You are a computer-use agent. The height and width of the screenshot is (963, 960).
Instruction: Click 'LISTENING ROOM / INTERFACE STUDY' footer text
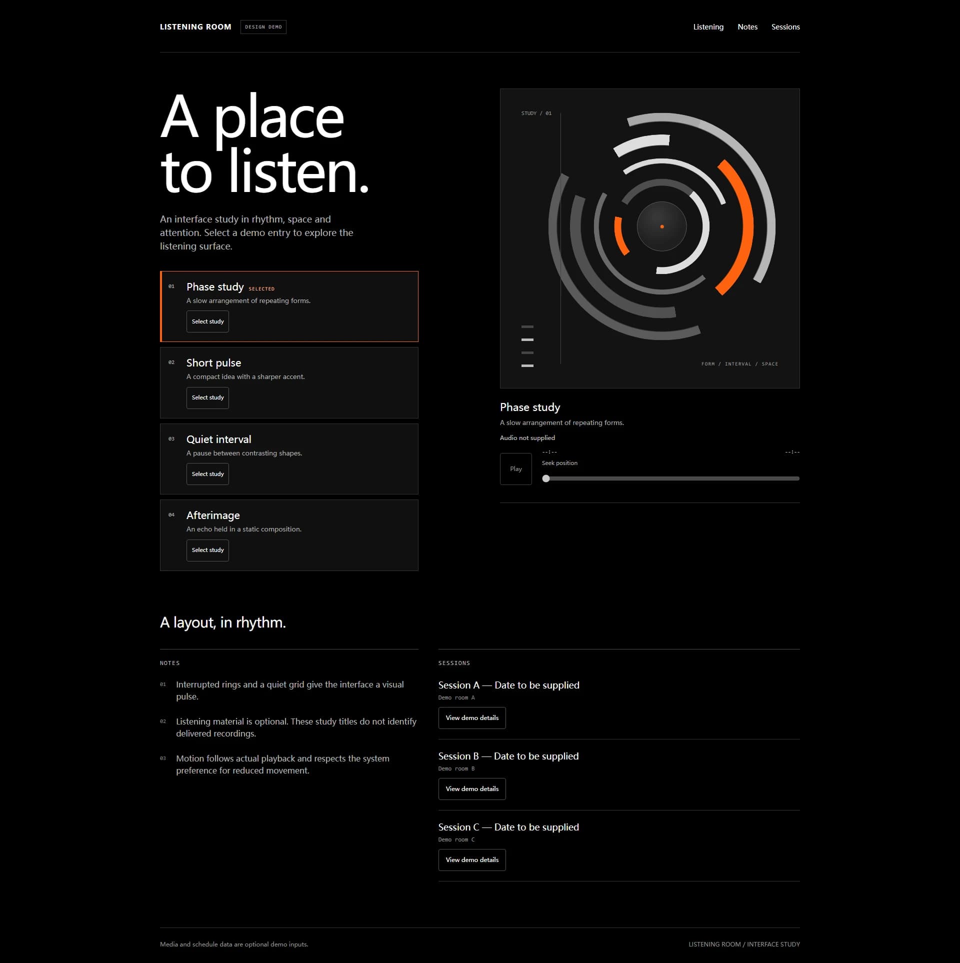coord(744,944)
